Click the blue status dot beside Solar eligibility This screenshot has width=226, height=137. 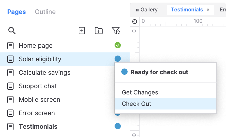click(118, 59)
